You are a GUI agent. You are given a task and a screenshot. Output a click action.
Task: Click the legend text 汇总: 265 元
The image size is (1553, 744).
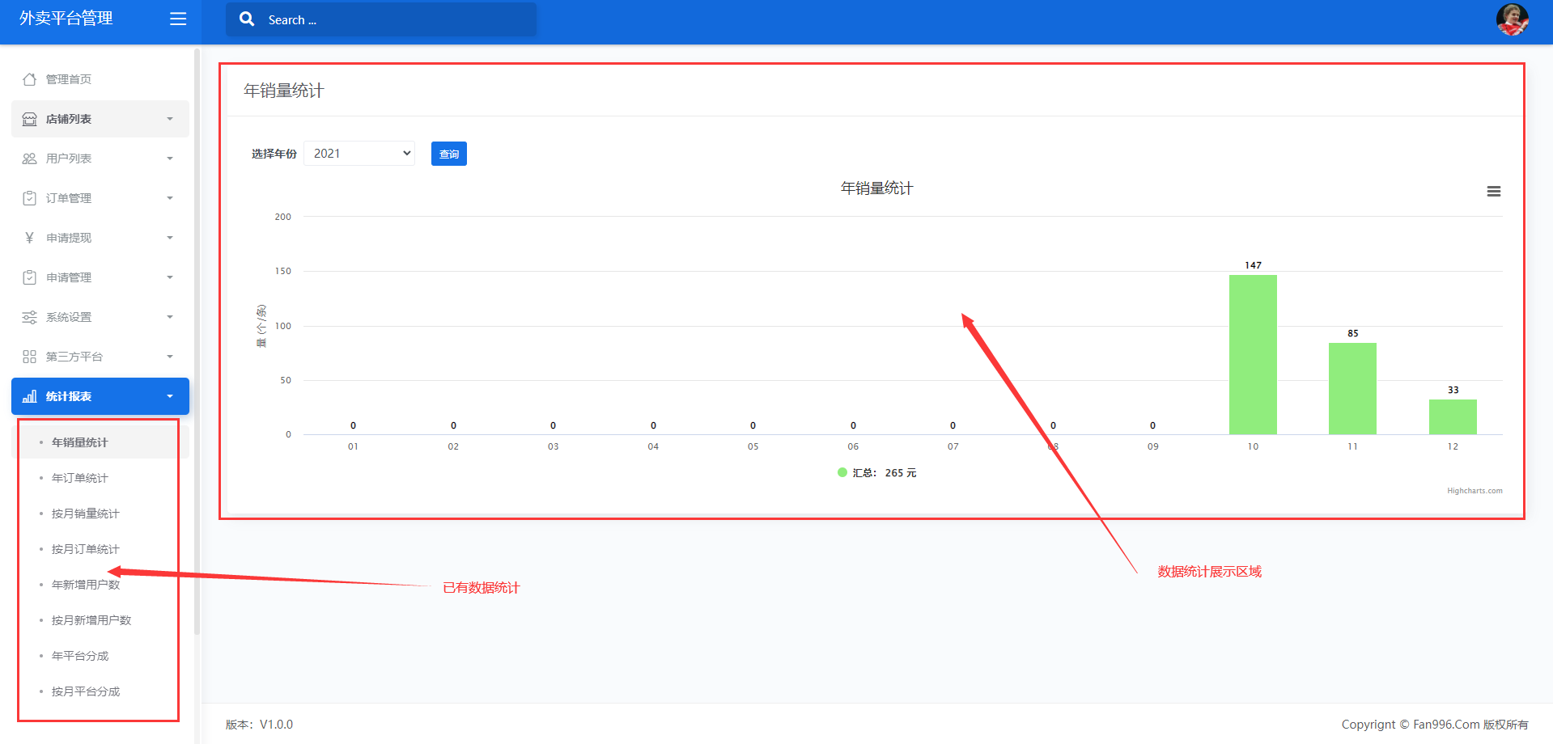(885, 473)
